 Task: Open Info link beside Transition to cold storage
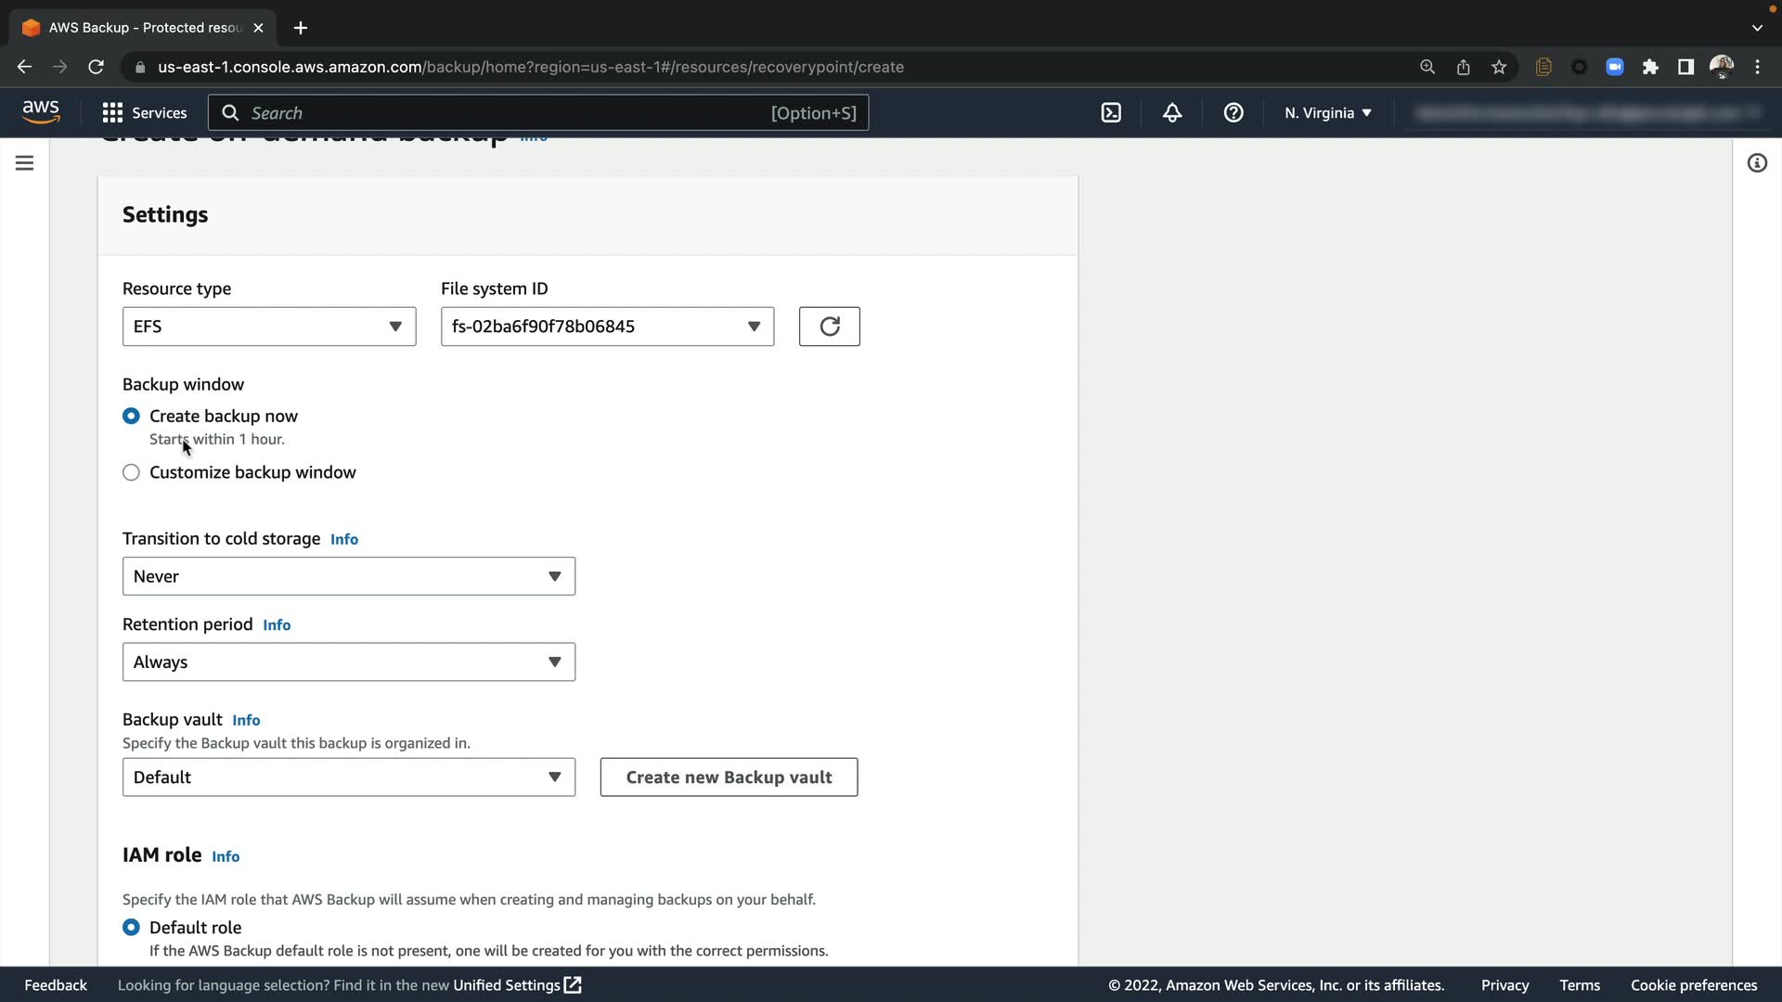[343, 539]
